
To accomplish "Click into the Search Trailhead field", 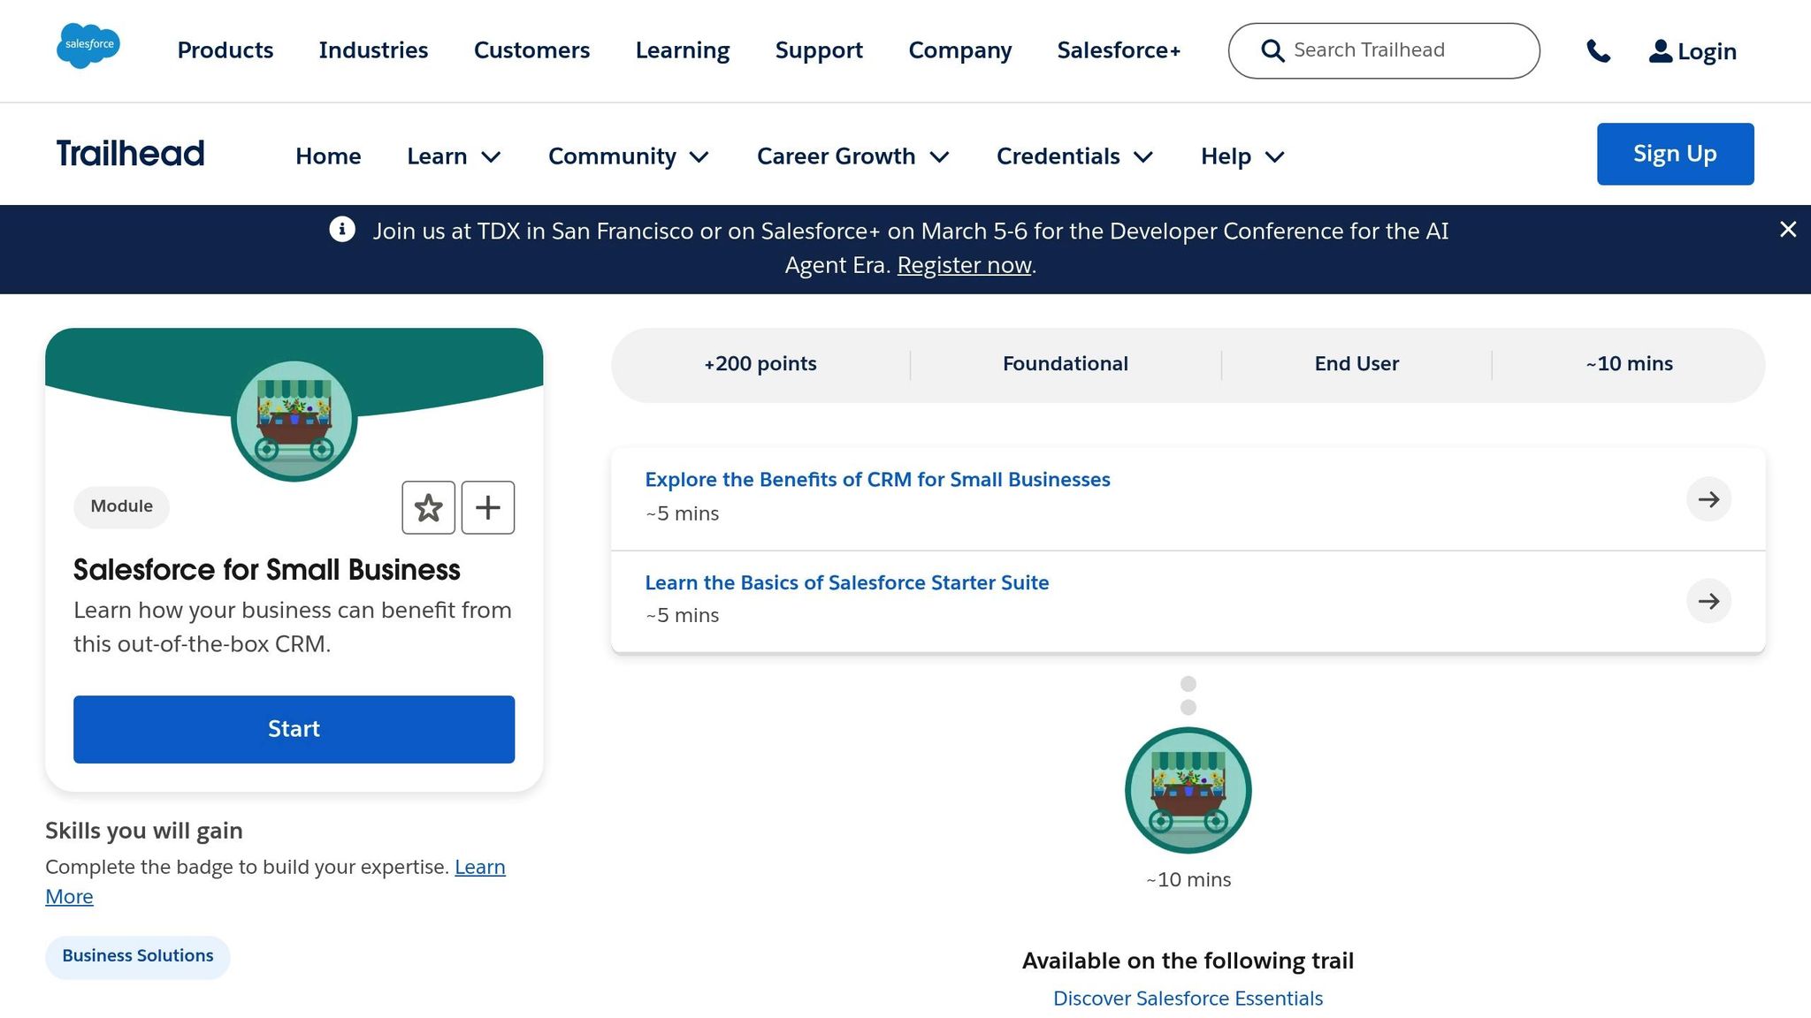I will (1384, 50).
